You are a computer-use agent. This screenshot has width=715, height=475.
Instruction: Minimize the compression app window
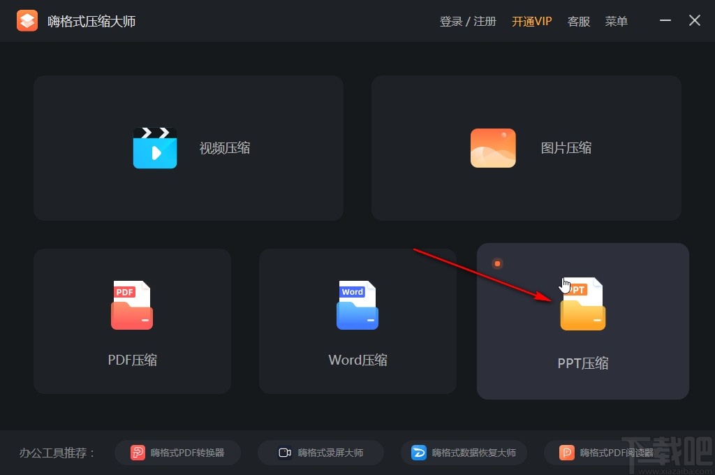[x=665, y=20]
